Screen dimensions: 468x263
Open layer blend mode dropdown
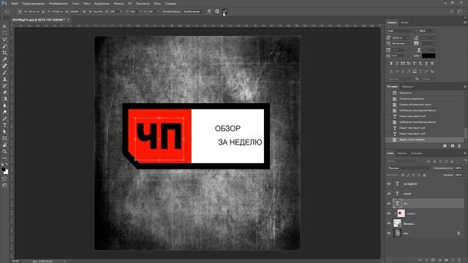click(x=409, y=168)
